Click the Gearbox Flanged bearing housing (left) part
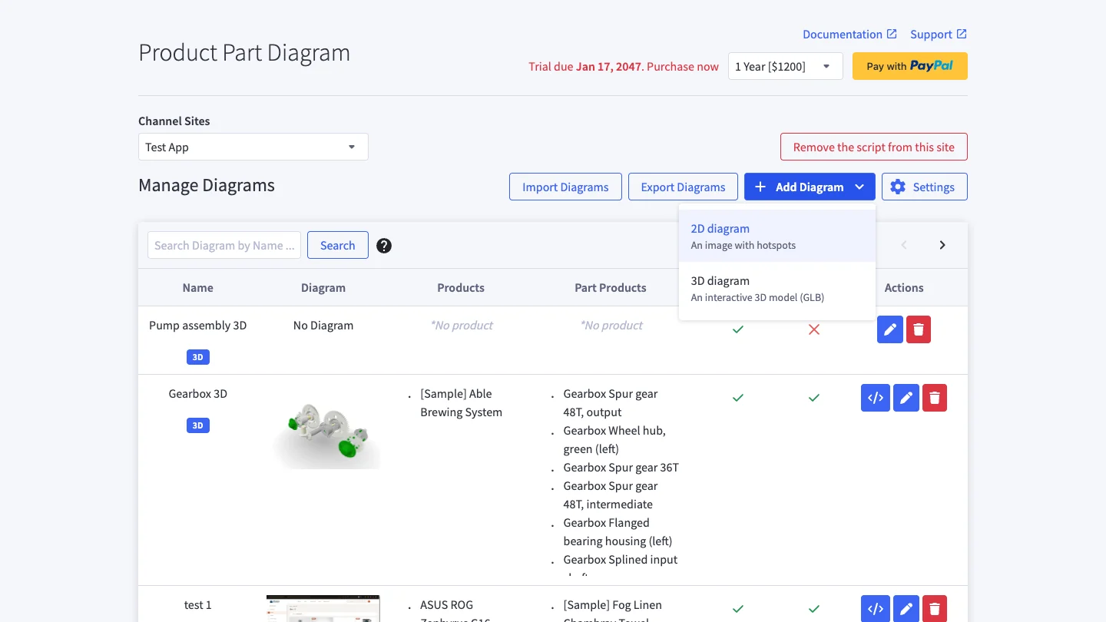This screenshot has height=622, width=1106. pos(618,532)
